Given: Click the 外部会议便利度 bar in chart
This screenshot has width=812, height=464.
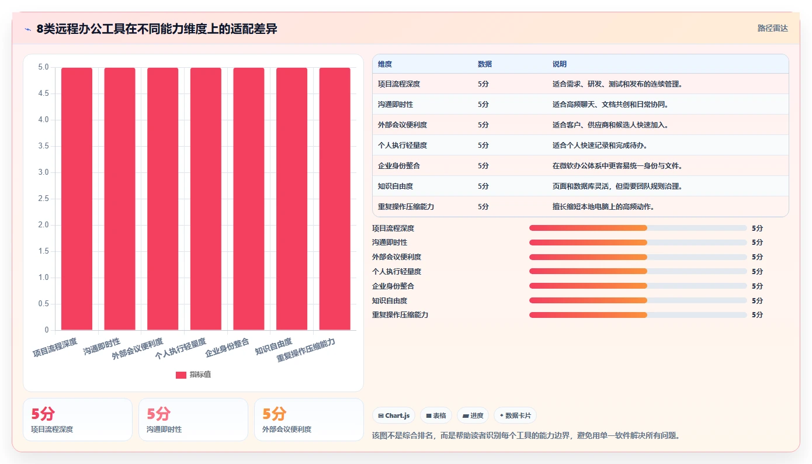Looking at the screenshot, I should tap(162, 199).
